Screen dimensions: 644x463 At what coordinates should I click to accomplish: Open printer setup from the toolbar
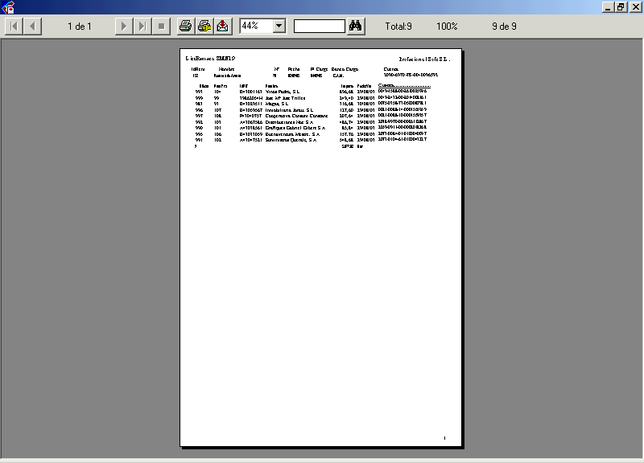(x=204, y=27)
